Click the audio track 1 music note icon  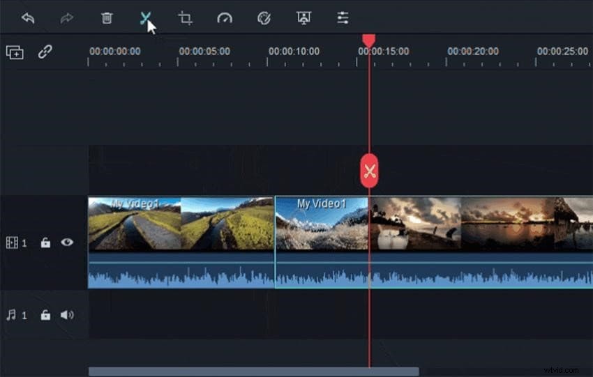point(11,315)
